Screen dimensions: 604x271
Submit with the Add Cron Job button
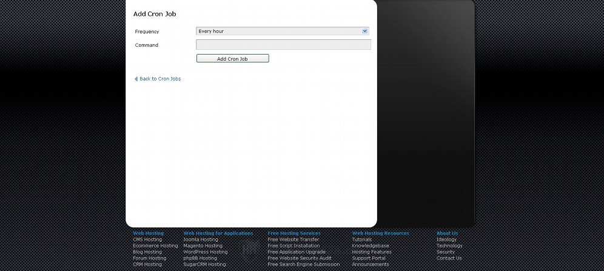233,59
